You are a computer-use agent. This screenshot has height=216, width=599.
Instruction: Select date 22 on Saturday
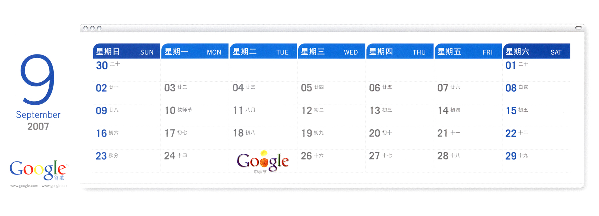[x=511, y=134]
